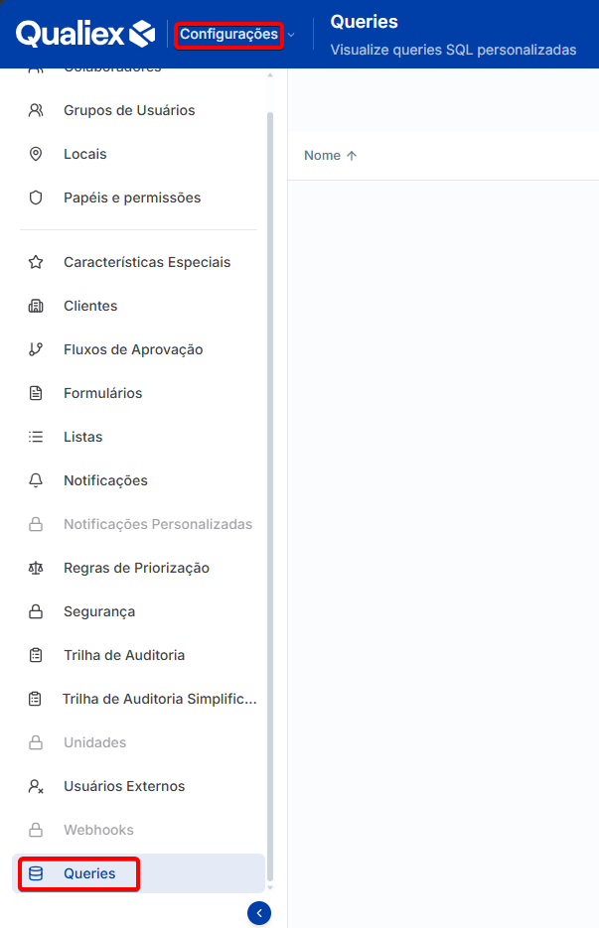This screenshot has height=928, width=599.
Task: Open the Configurações module dropdown
Action: [x=228, y=35]
